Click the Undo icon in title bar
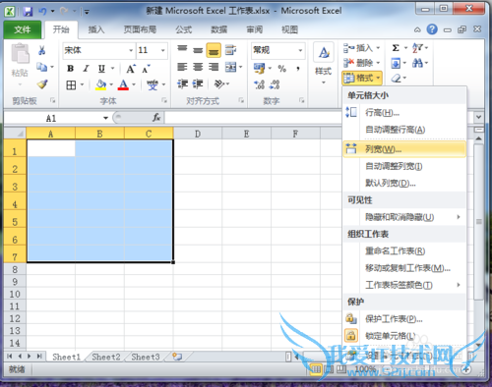This screenshot has width=492, height=387. pyautogui.click(x=42, y=12)
